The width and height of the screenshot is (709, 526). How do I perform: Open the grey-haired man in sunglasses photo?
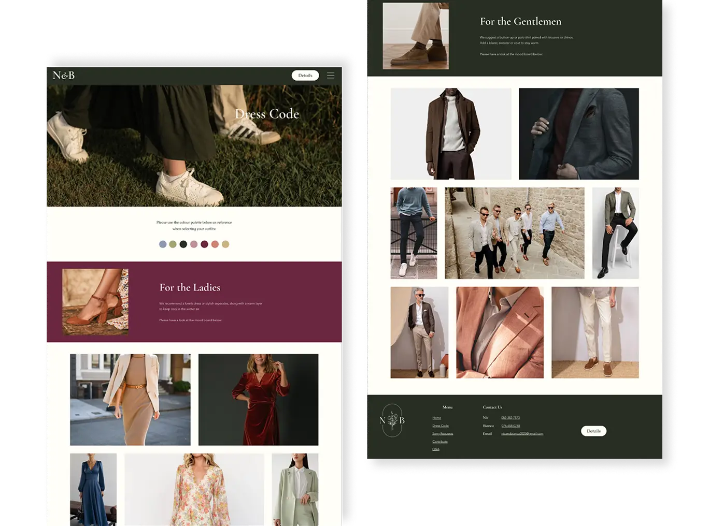tap(419, 332)
